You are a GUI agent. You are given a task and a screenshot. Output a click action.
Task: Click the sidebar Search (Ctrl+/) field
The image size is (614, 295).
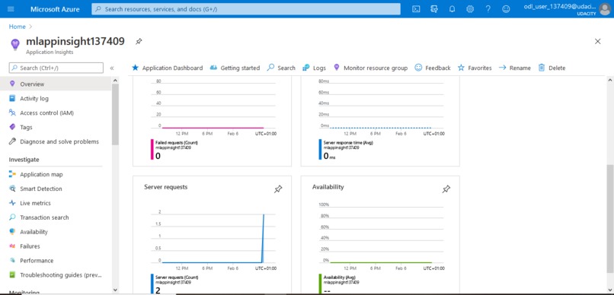[x=56, y=68]
